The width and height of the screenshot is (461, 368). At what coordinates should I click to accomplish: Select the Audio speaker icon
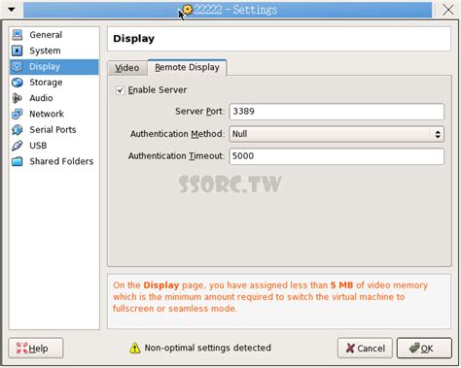click(18, 98)
